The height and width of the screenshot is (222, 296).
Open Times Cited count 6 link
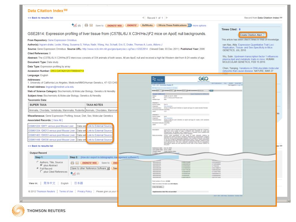coord(240,29)
